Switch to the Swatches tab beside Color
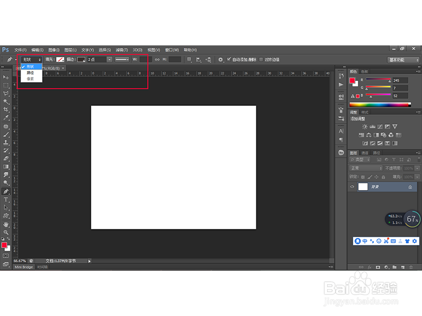This screenshot has width=422, height=316. (365, 72)
